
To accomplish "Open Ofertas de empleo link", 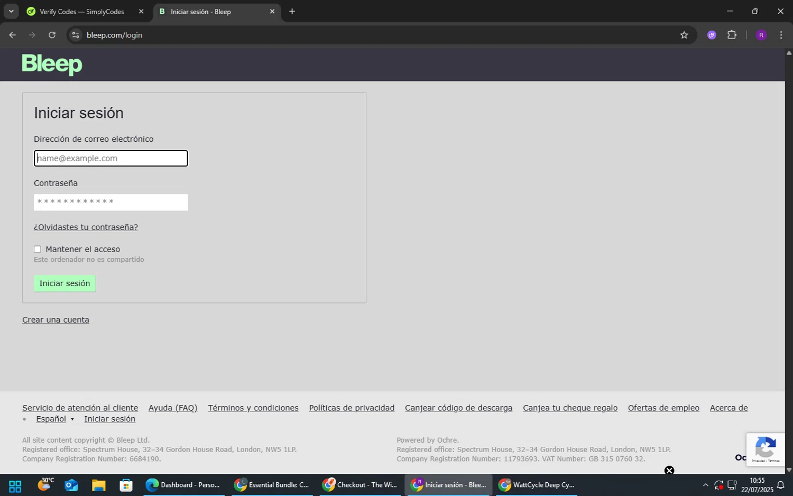I will 663,408.
